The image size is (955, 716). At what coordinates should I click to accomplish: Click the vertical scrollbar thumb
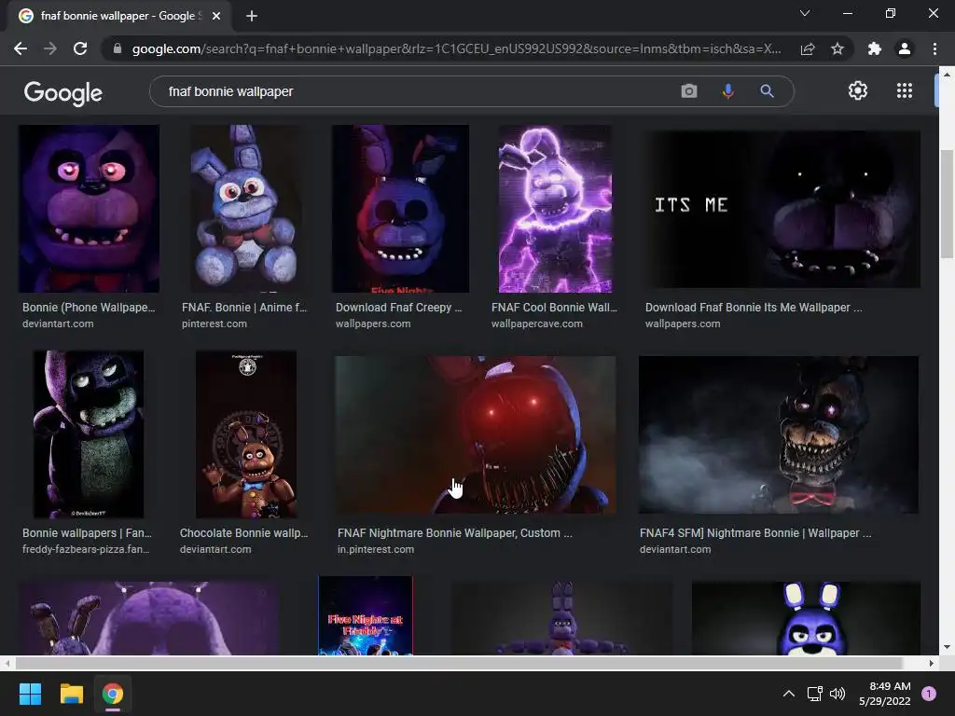pos(947,204)
